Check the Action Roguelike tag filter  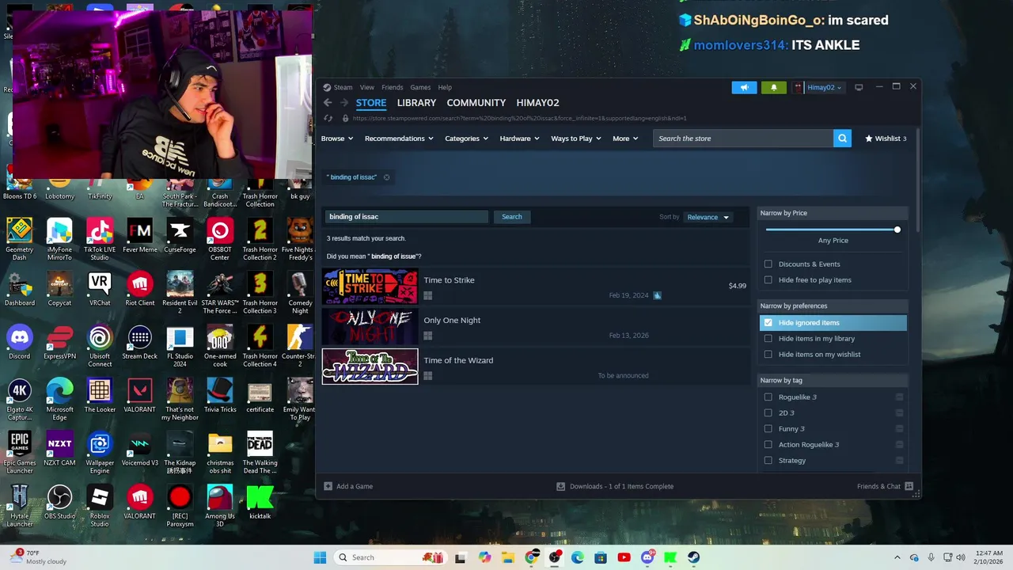point(768,445)
